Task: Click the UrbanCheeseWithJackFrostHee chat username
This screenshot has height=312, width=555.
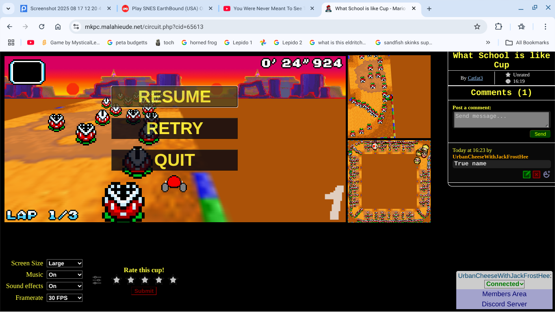Action: click(x=504, y=275)
